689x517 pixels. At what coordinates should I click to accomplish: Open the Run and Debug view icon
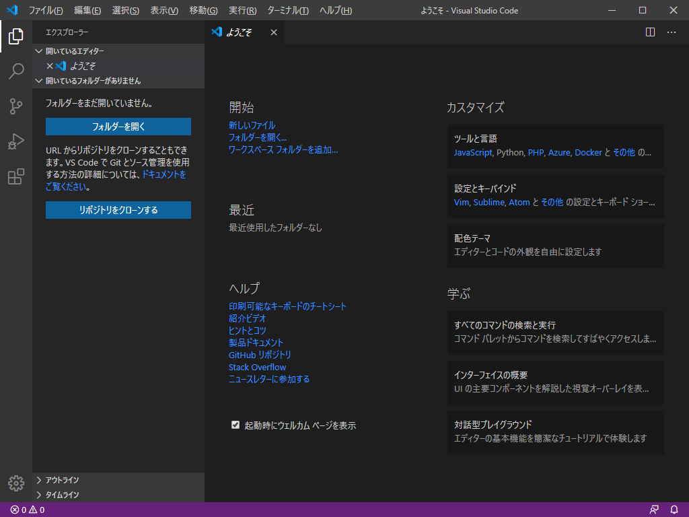tap(16, 141)
